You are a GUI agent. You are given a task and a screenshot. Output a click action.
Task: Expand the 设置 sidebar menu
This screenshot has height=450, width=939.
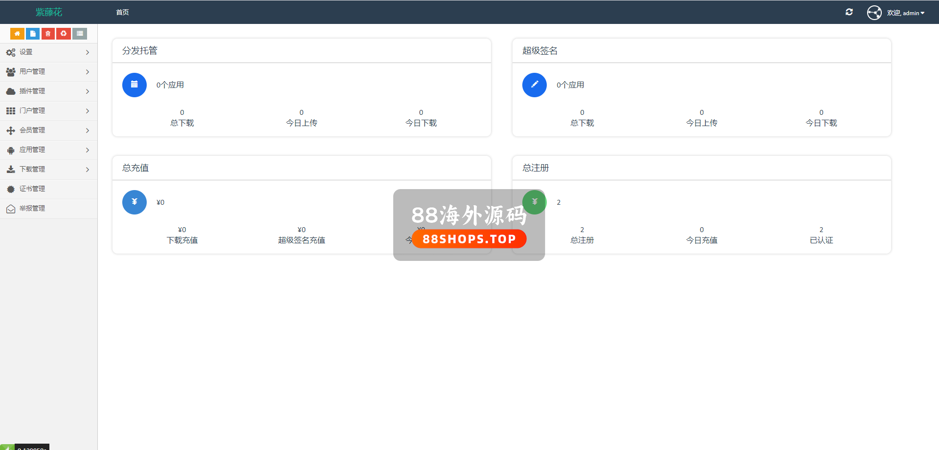48,52
